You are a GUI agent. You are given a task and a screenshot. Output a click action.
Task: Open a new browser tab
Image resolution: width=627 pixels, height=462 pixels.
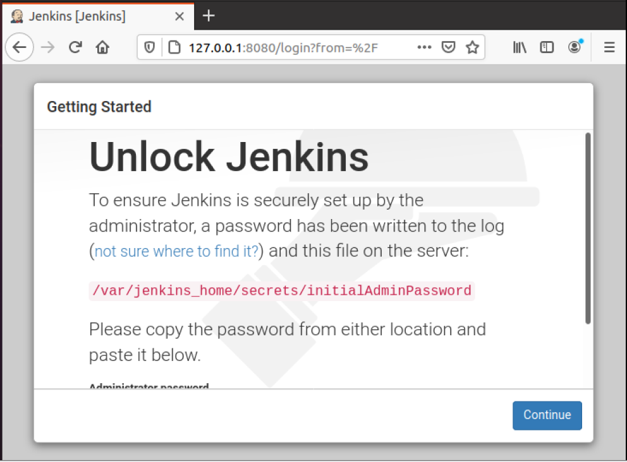[x=209, y=16]
